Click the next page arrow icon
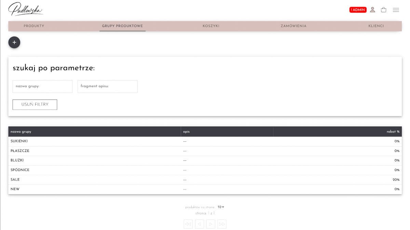This screenshot has height=230, width=410. point(210,224)
